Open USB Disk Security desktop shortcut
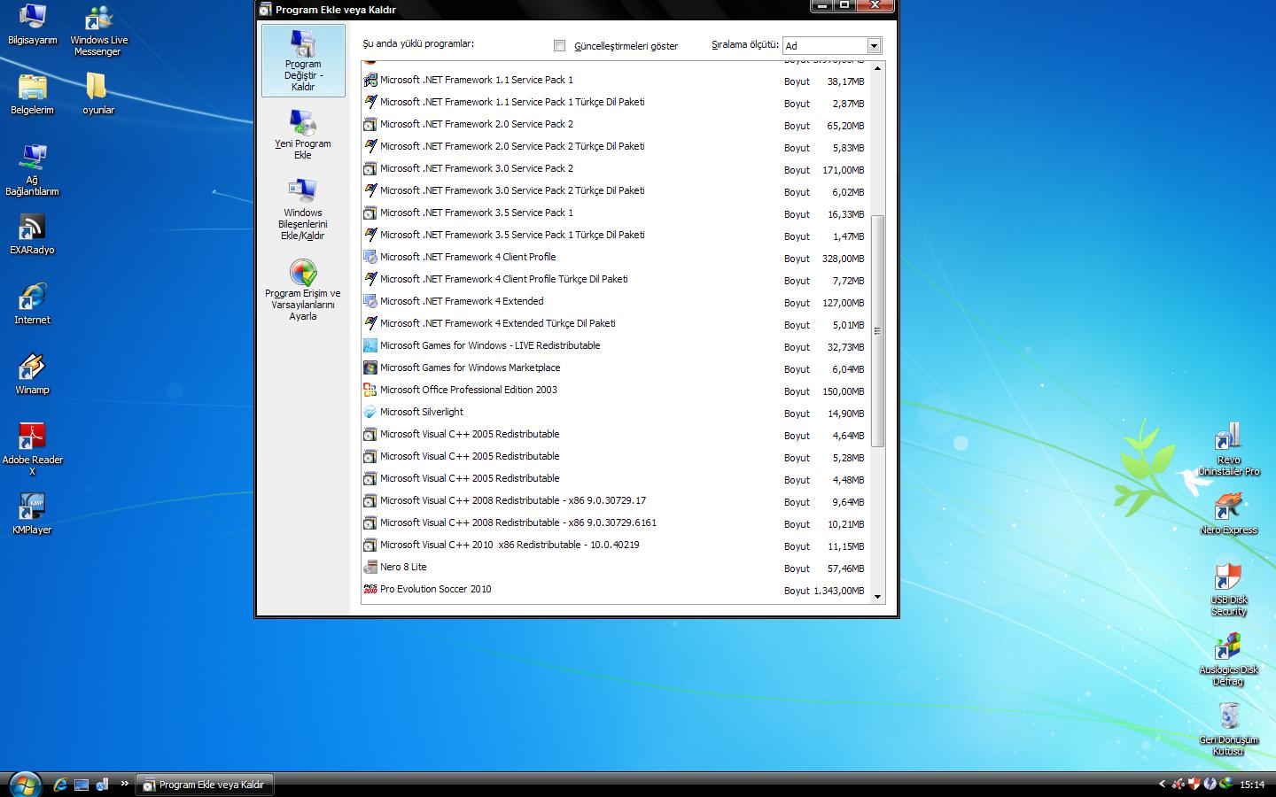The image size is (1276, 797). coord(1228,590)
